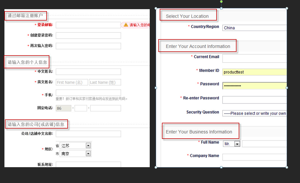The image size is (300, 183).
Task: Click the 86 country code box
Action: pyautogui.click(x=63, y=108)
